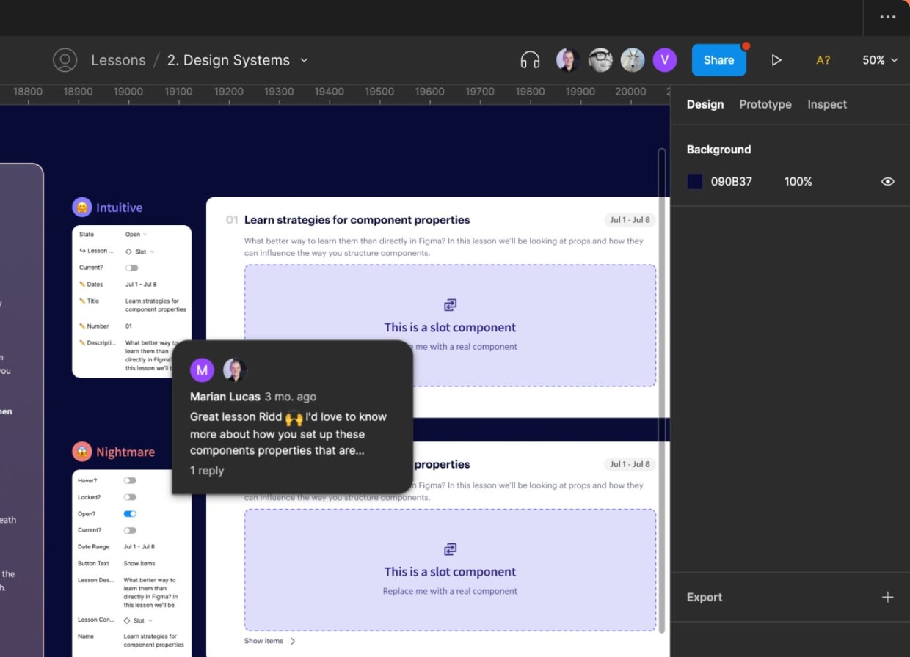The height and width of the screenshot is (657, 910).
Task: Click the Intuitive emoji badge icon
Action: [x=81, y=208]
